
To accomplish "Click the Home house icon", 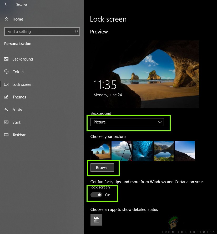I will pos(6,19).
